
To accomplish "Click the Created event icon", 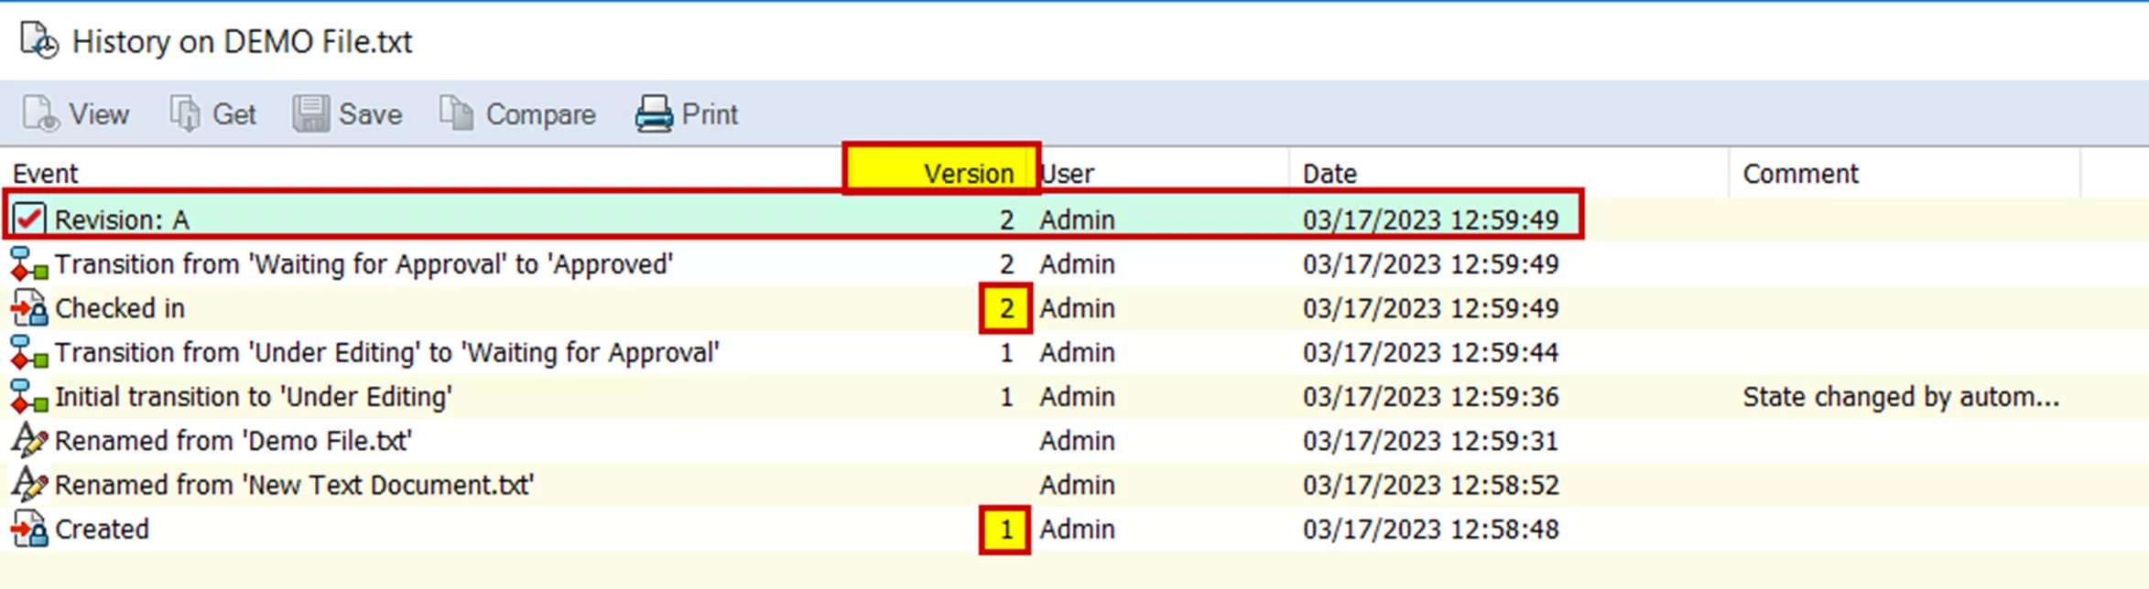I will pos(28,530).
